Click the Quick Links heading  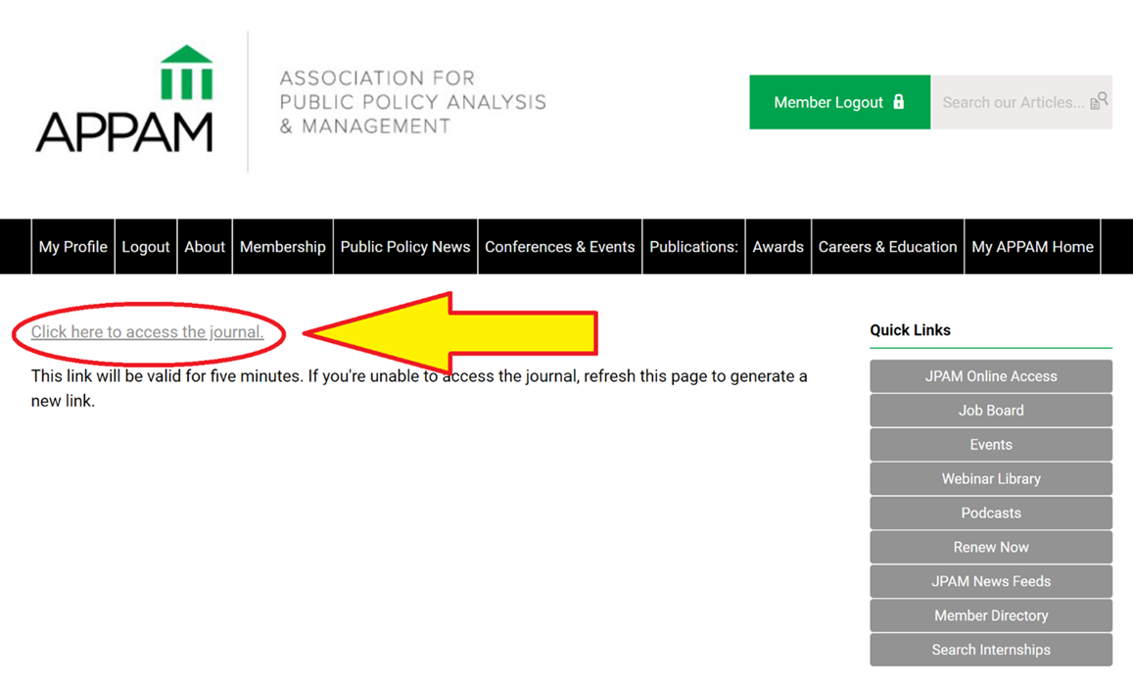click(x=911, y=330)
